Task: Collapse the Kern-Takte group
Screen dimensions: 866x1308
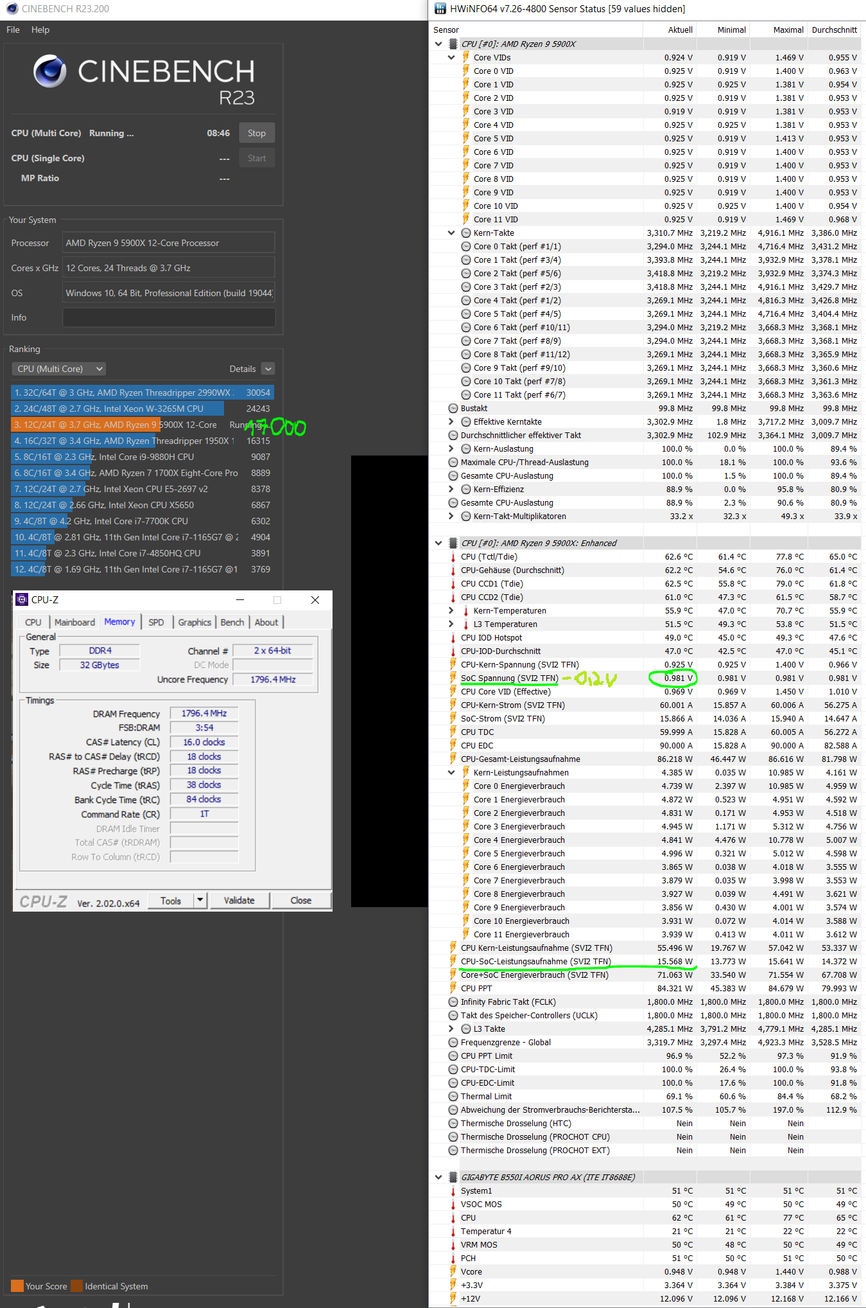Action: (x=451, y=233)
